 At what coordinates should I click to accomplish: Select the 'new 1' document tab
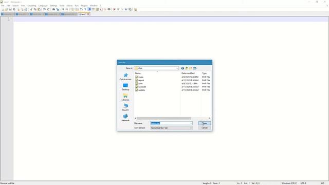click(83, 14)
